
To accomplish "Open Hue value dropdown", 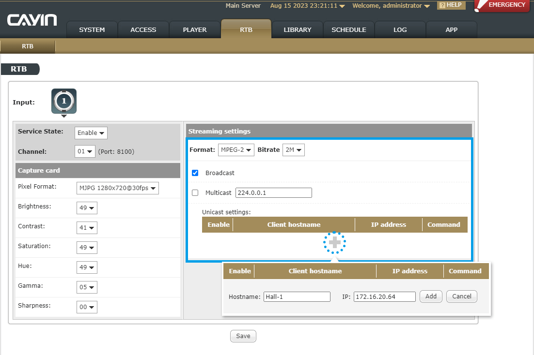I will (87, 267).
